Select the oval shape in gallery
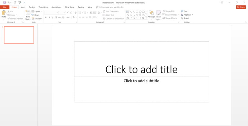Viewport: 248px width, 126px height. [140, 12]
